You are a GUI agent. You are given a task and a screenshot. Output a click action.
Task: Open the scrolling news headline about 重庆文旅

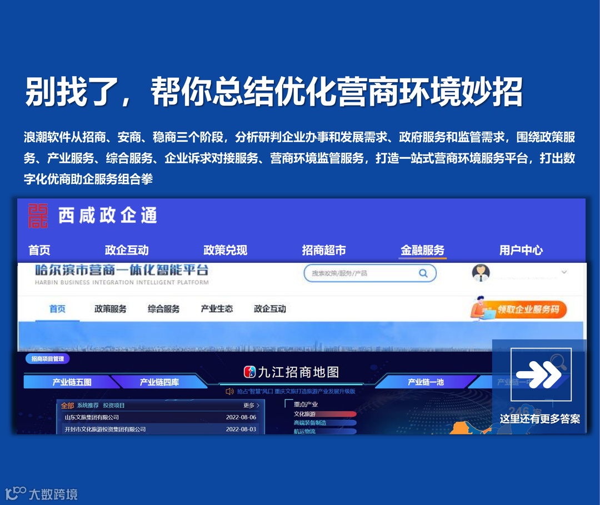(296, 391)
